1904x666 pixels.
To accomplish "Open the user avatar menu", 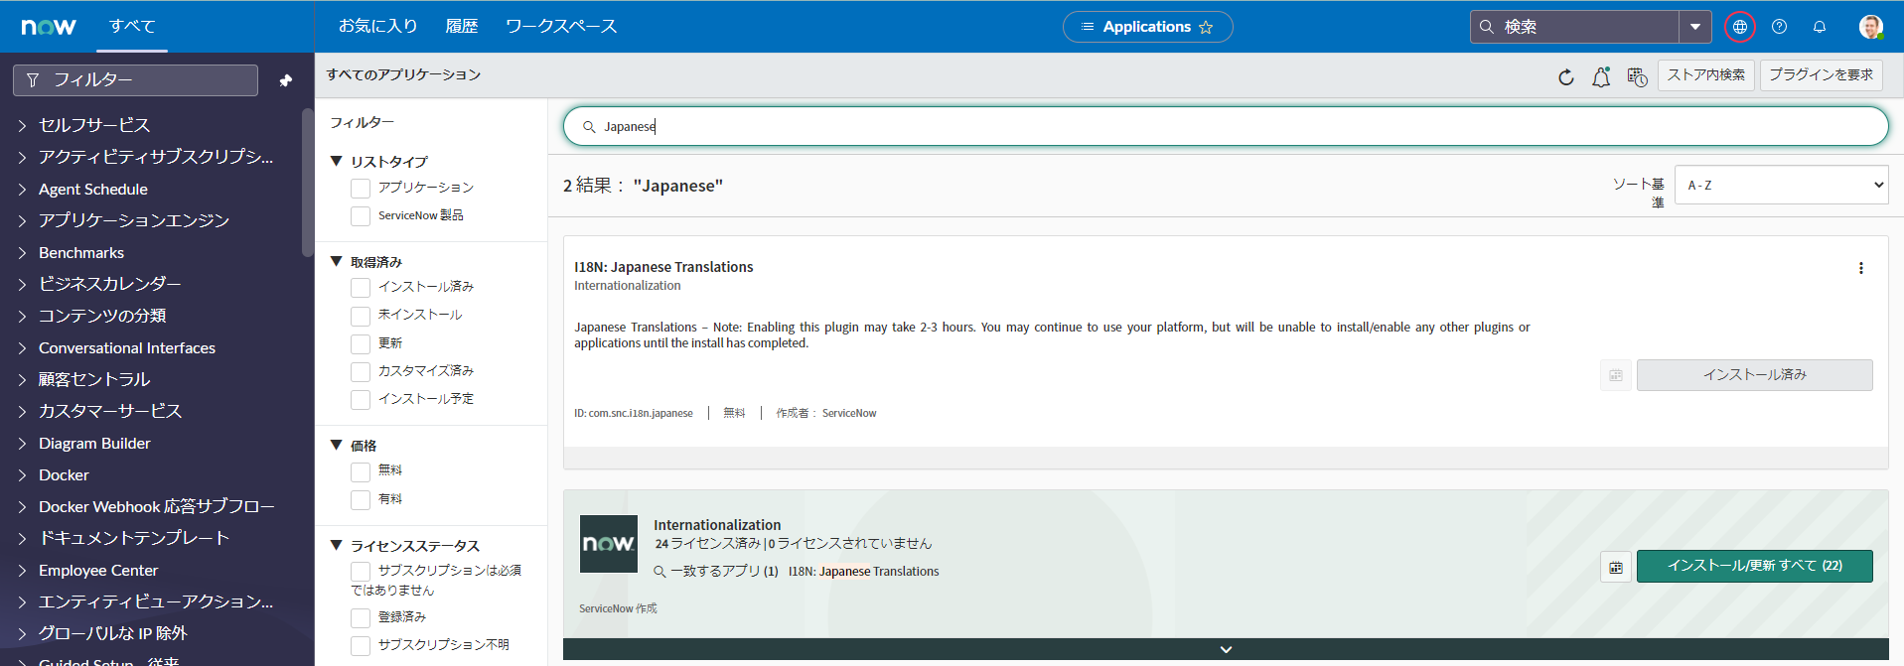I will click(1870, 27).
